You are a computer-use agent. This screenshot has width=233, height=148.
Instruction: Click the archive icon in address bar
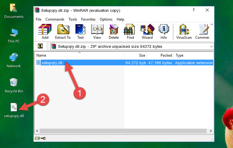click(x=54, y=47)
